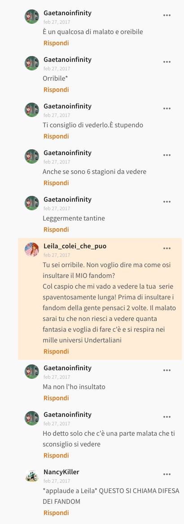Reply to Leila_colei_che_puo's highlighted comment

56,351
